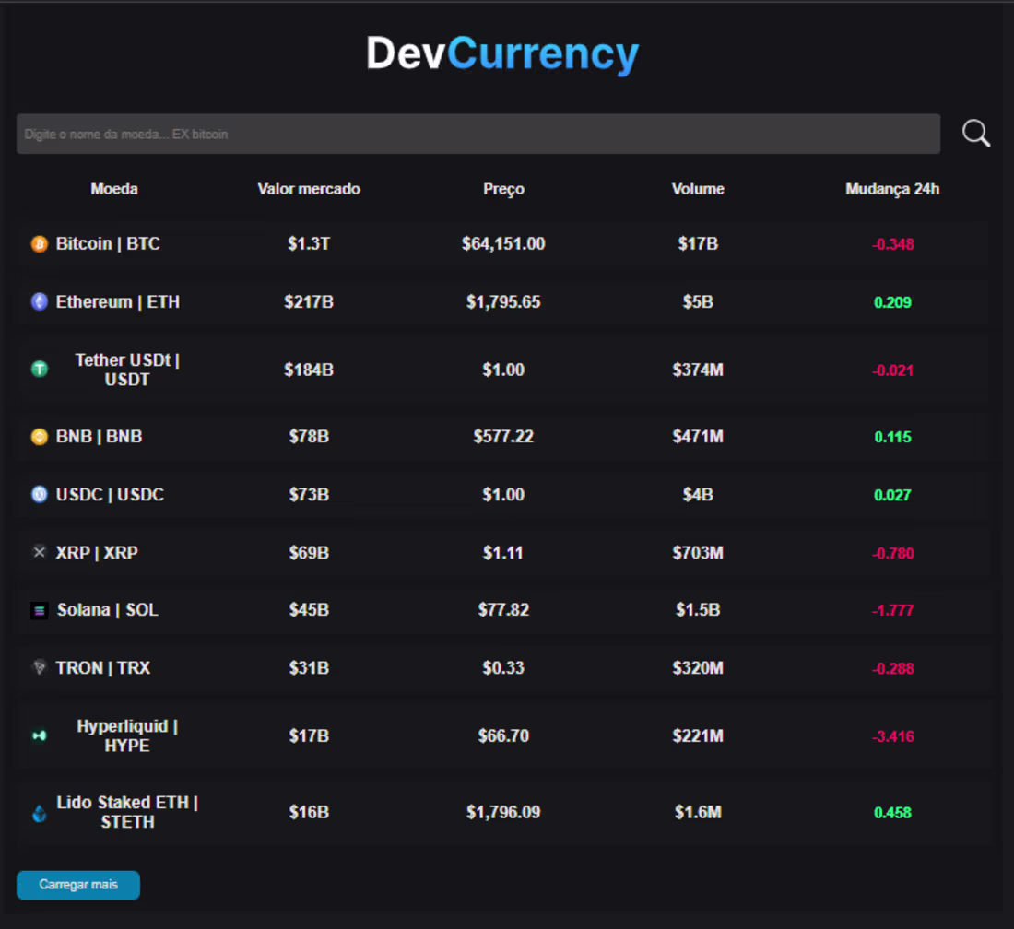Click the Solana coin logo
The image size is (1014, 929).
[x=40, y=610]
